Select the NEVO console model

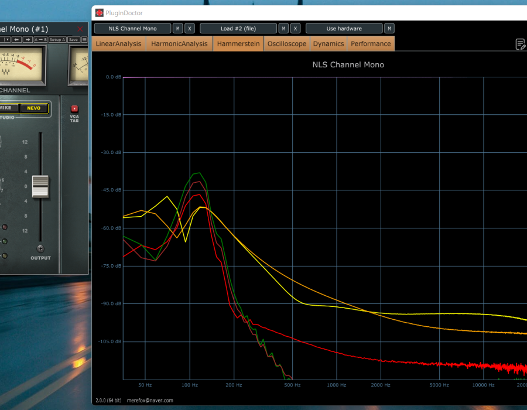[x=33, y=108]
